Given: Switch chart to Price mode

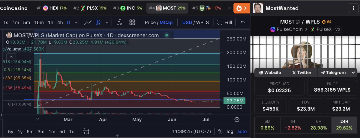Looking at the screenshot, I should 150,22.
